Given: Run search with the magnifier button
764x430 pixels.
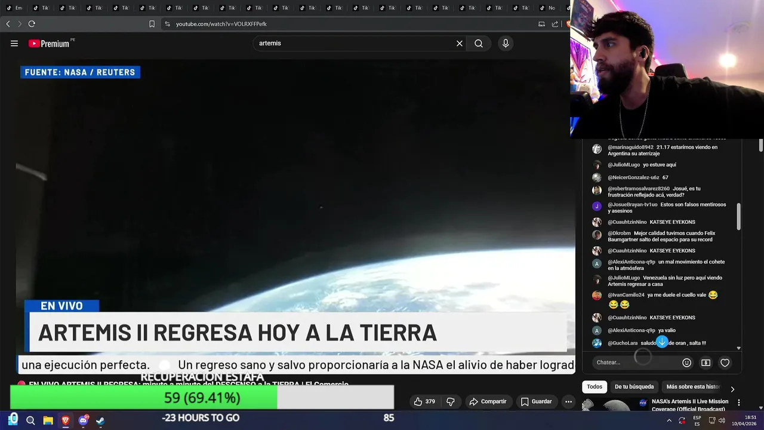Looking at the screenshot, I should (479, 44).
